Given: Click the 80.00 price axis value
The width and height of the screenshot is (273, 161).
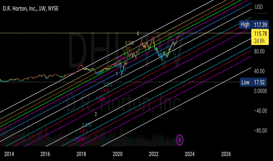Looking at the screenshot, I should click(259, 51).
